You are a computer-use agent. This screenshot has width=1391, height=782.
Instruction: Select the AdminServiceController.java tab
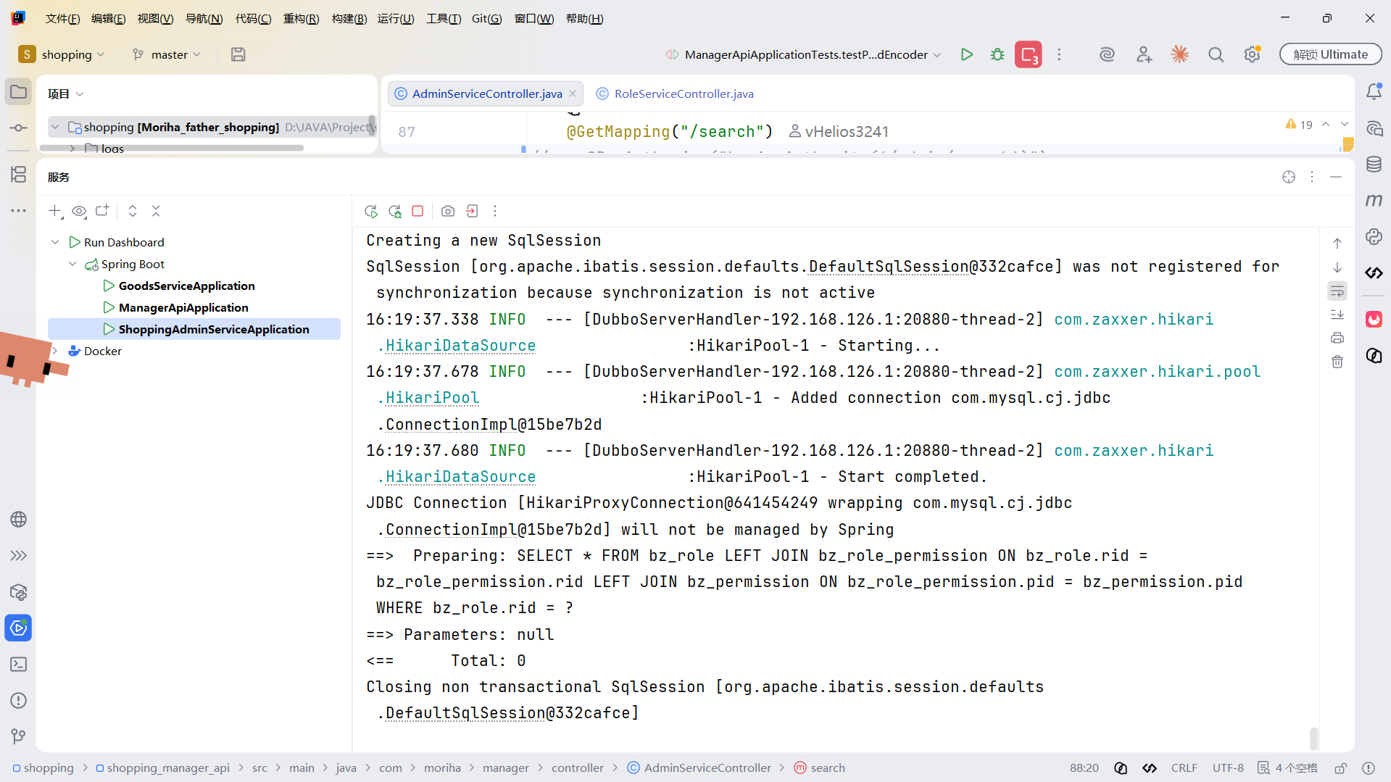tap(486, 93)
